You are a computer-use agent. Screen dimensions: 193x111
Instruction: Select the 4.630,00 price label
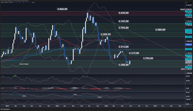(123, 13)
